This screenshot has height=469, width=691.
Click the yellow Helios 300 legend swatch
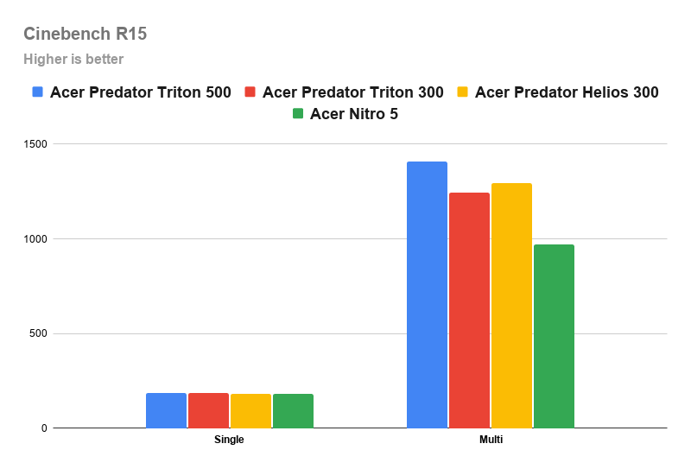pyautogui.click(x=462, y=92)
